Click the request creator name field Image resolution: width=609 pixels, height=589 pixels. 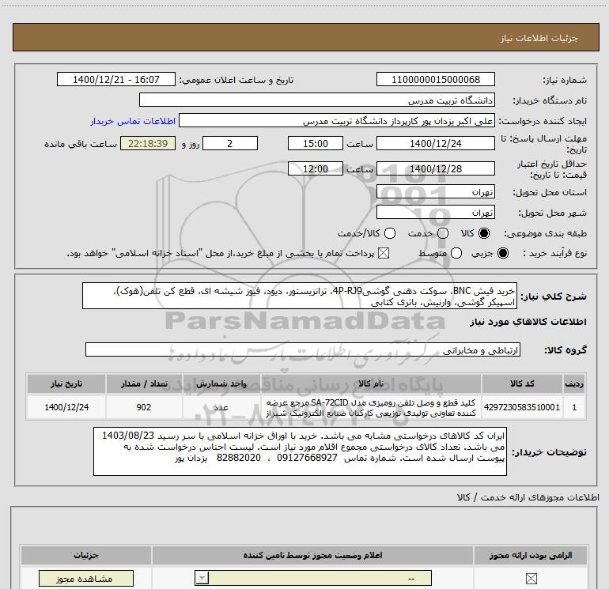click(x=337, y=121)
